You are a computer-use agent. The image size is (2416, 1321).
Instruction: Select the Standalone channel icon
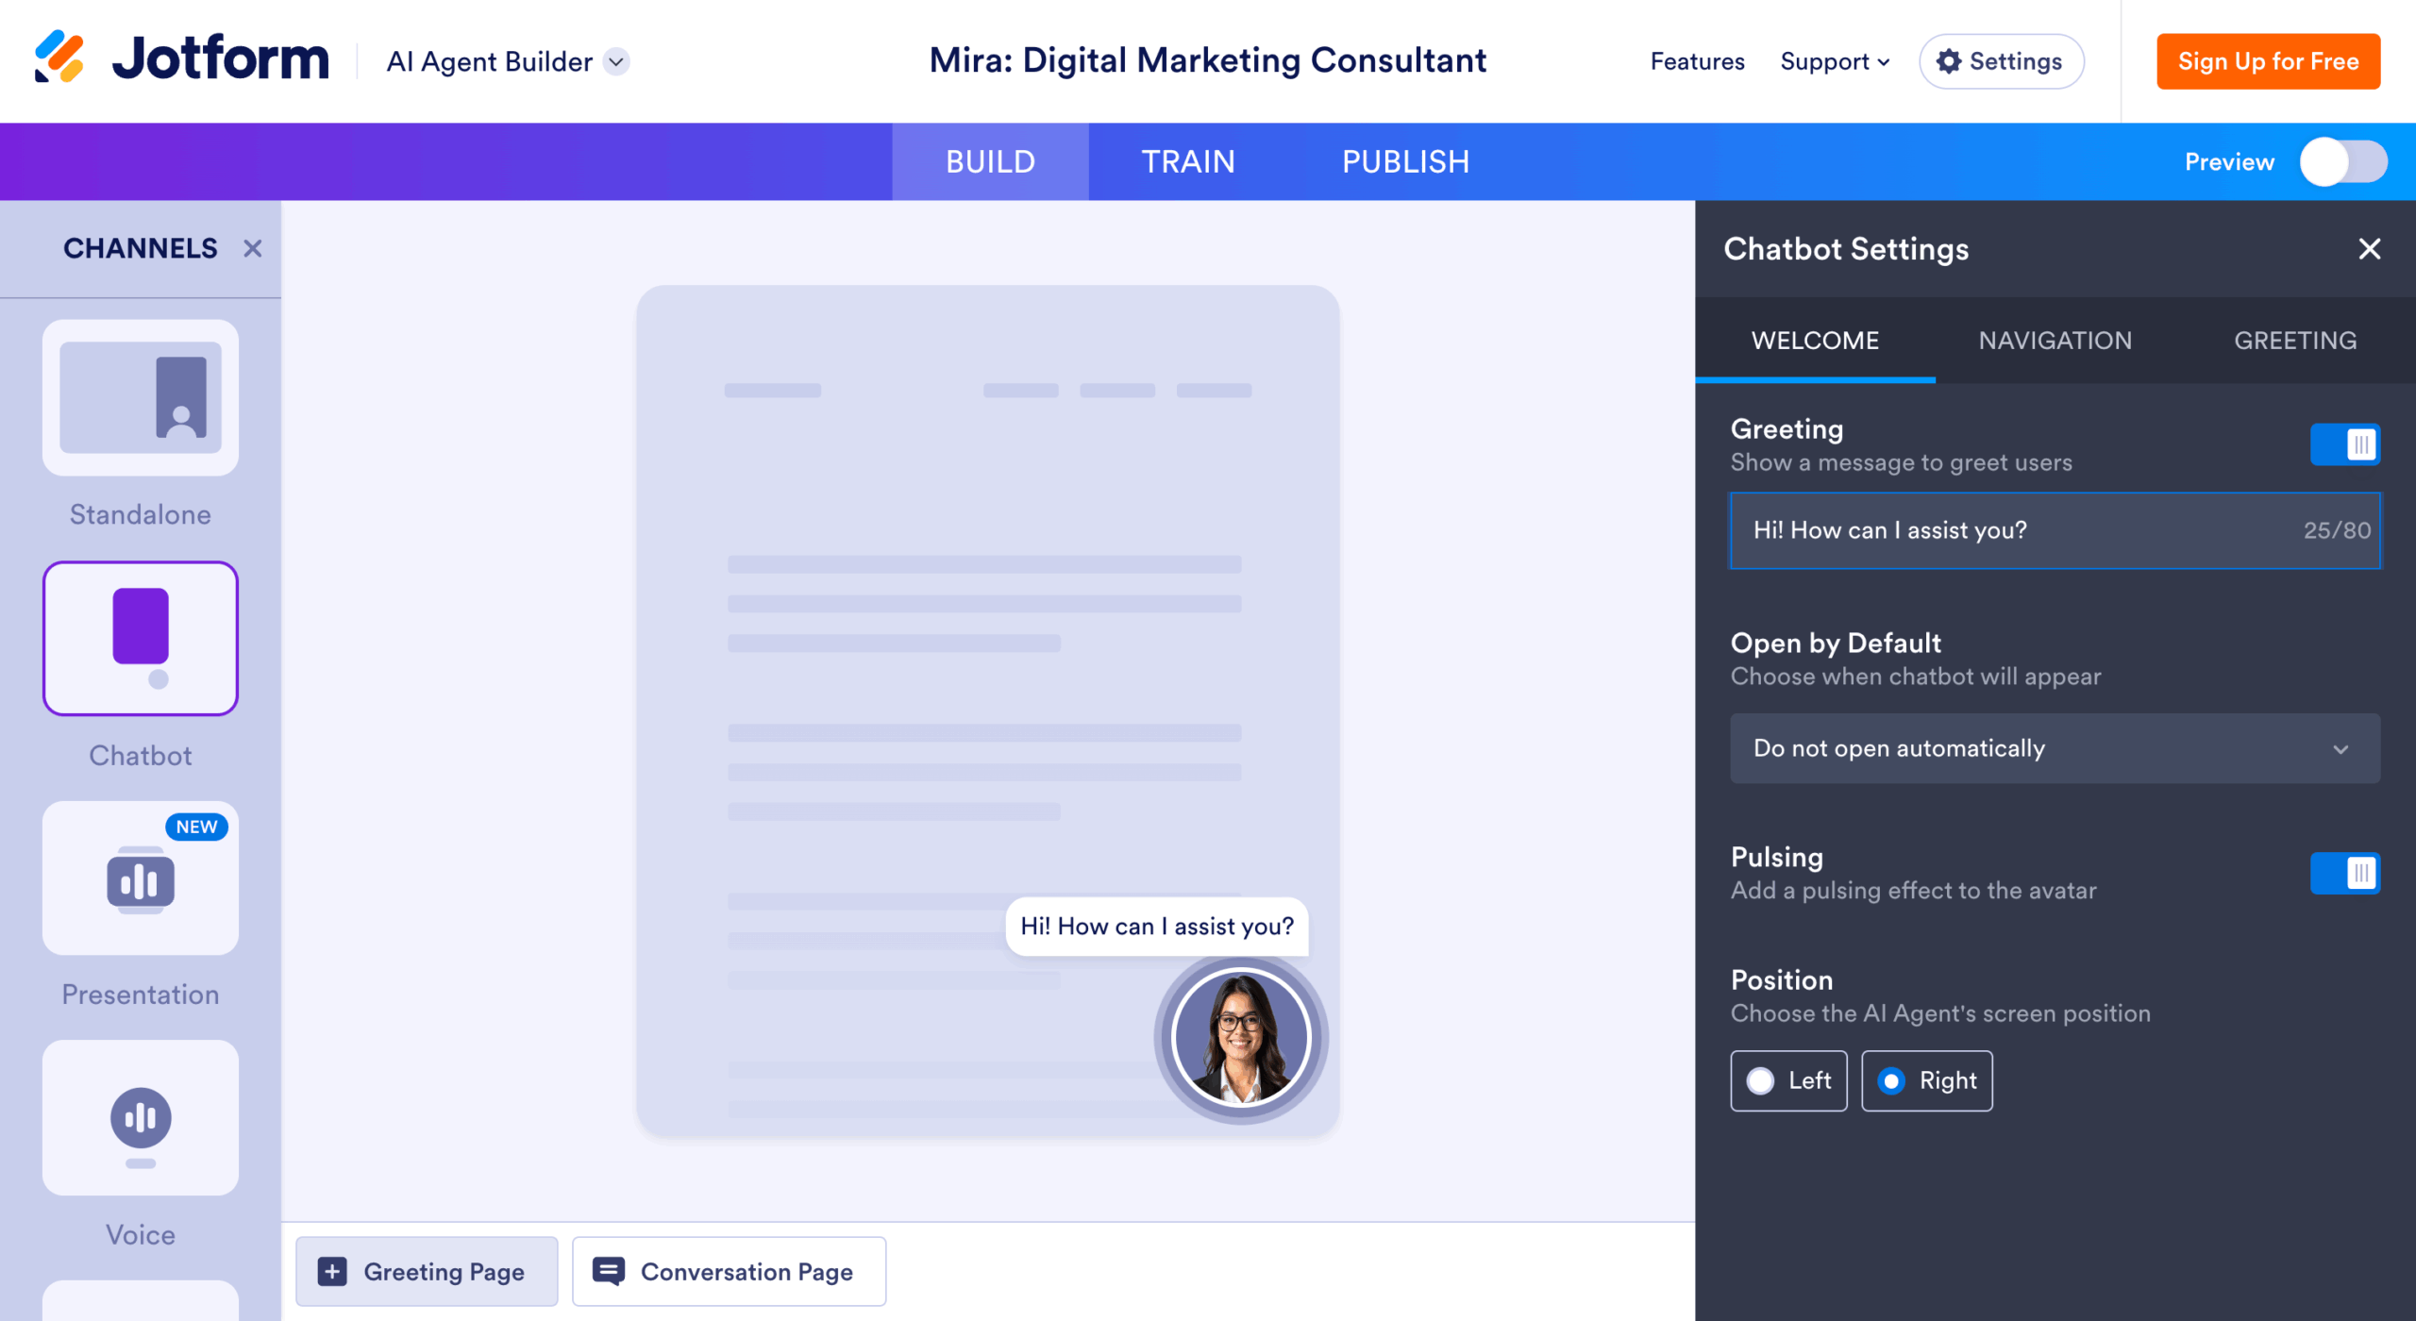pos(140,397)
